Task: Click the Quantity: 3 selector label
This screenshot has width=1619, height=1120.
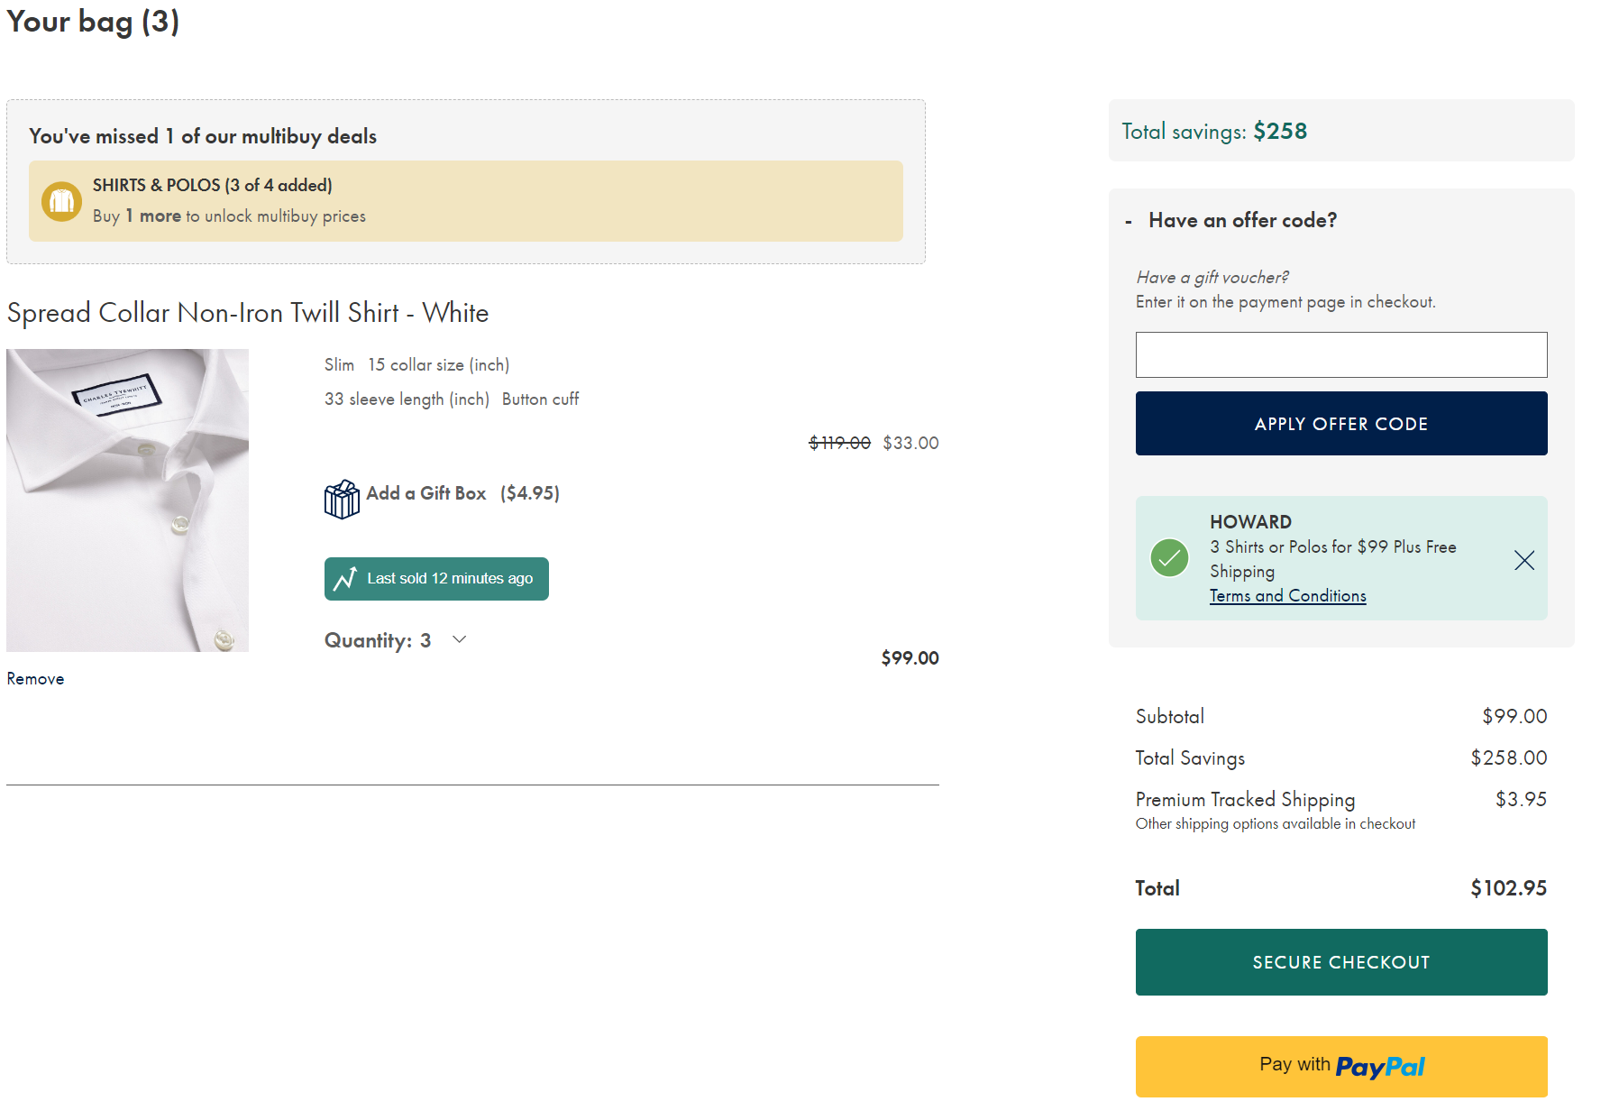Action: [x=378, y=640]
